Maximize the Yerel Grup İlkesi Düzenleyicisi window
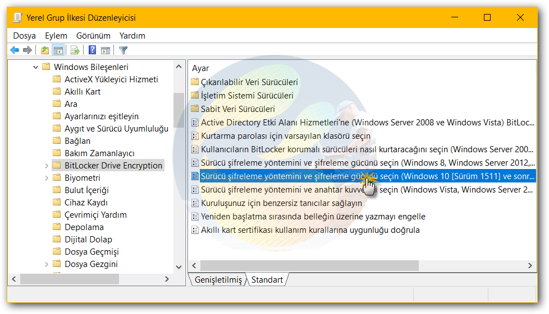 tap(487, 17)
